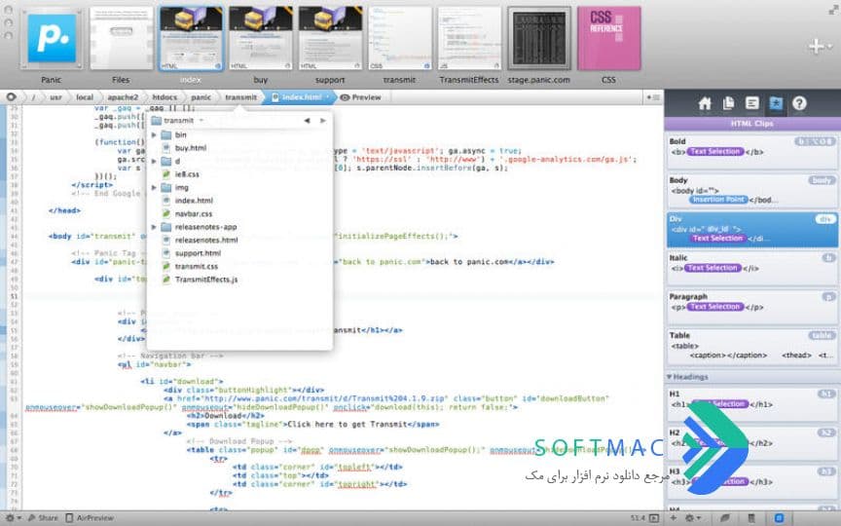841x526 pixels.
Task: Click the apache2 path segment
Action: 123,97
